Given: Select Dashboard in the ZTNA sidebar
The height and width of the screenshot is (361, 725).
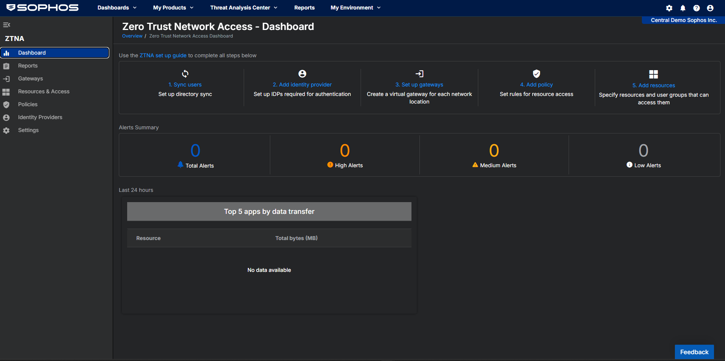Looking at the screenshot, I should (55, 53).
